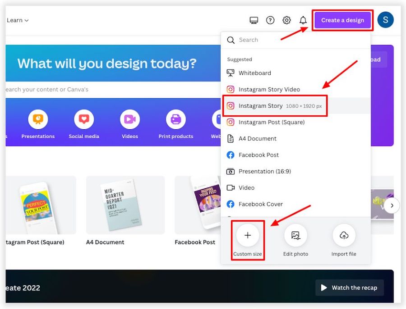Open settings gear icon
The image size is (406, 309).
tap(286, 20)
